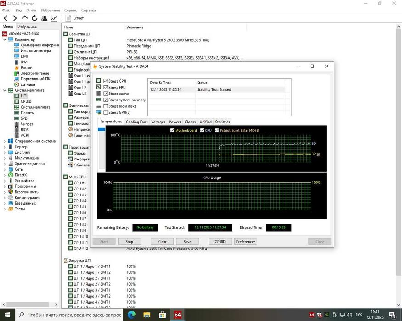This screenshot has width=402, height=321.
Task: Click the Clear button
Action: [x=162, y=242]
